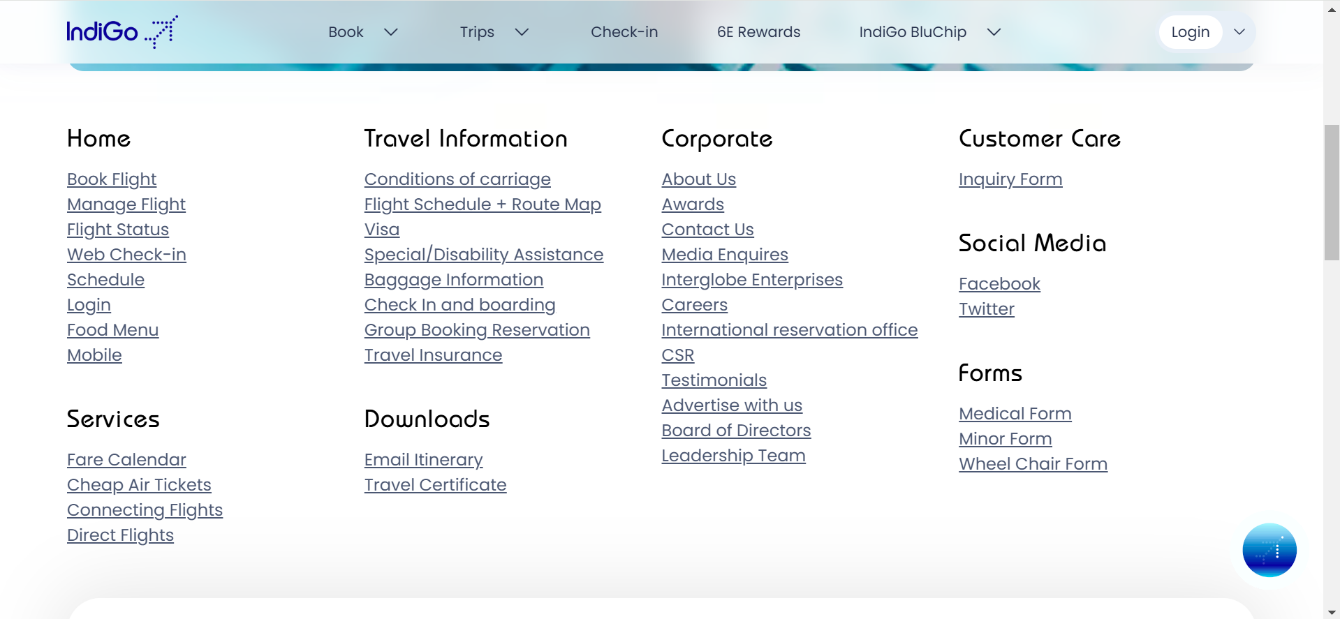Viewport: 1340px width, 619px height.
Task: Read Conditions of carriage link
Action: pyautogui.click(x=457, y=179)
